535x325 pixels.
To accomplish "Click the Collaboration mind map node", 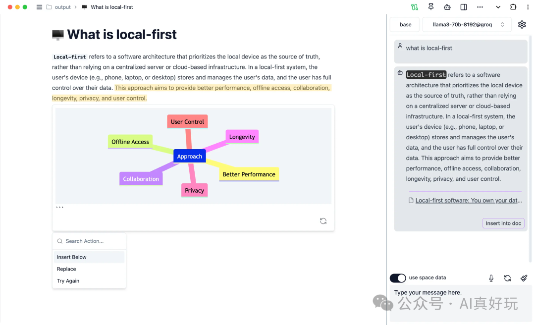I will point(141,179).
